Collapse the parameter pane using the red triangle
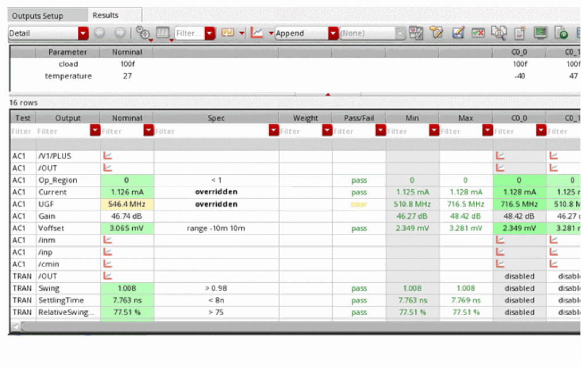This screenshot has height=367, width=581. [328, 95]
